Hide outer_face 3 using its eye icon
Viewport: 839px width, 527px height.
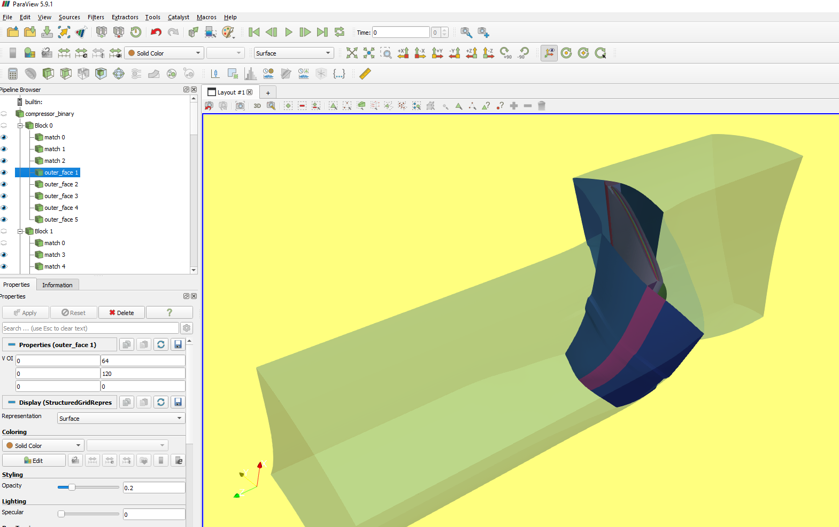4,196
